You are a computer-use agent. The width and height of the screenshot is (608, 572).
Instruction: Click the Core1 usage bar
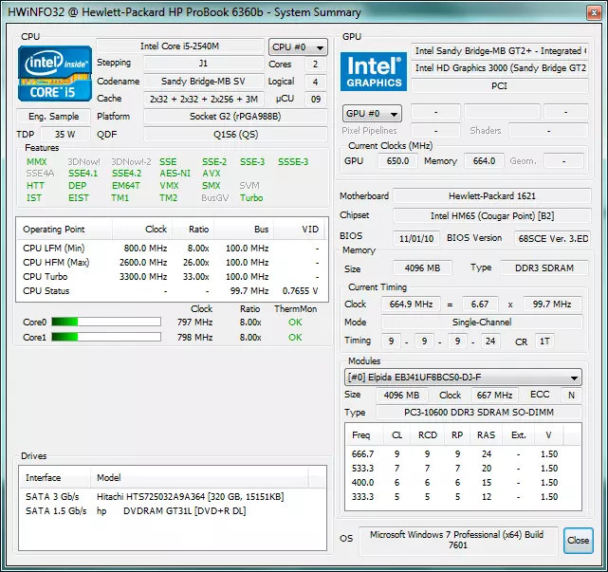pyautogui.click(x=106, y=337)
